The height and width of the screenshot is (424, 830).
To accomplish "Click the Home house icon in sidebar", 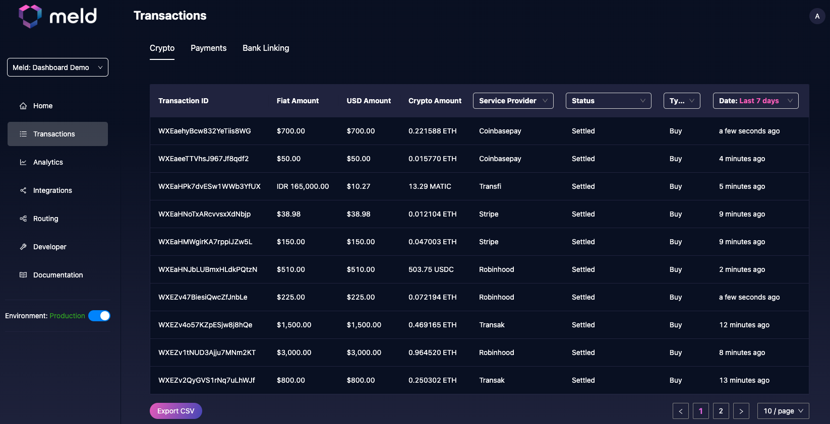I will (23, 106).
